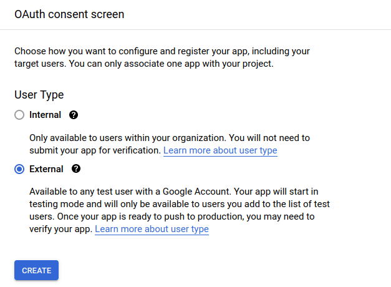The height and width of the screenshot is (287, 391).
Task: Click the 'Choose how you want to configure' text
Action: [x=94, y=51]
